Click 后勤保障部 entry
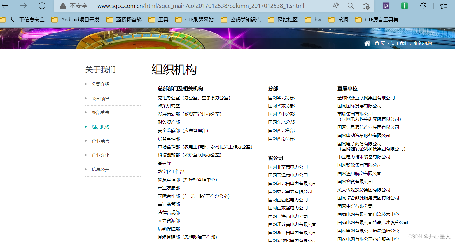 (169, 229)
